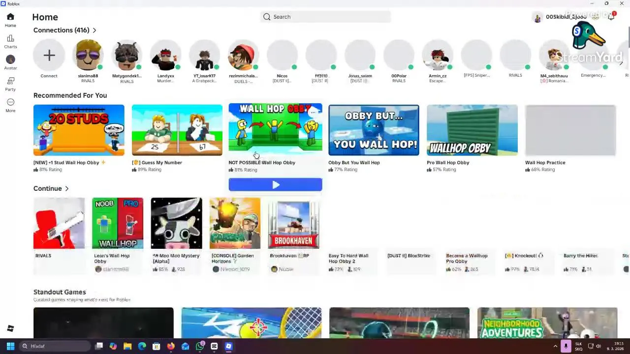Show next connections with carousel arrow
The height and width of the screenshot is (354, 630).
[x=621, y=63]
